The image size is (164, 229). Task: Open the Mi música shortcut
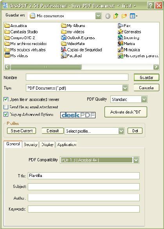coord(129,50)
